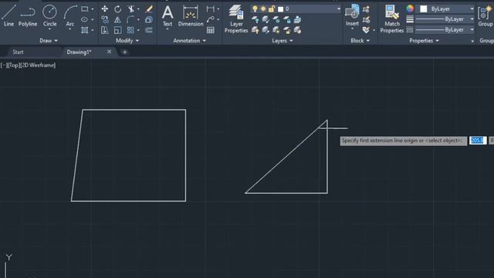Select the Line tool

[8, 15]
